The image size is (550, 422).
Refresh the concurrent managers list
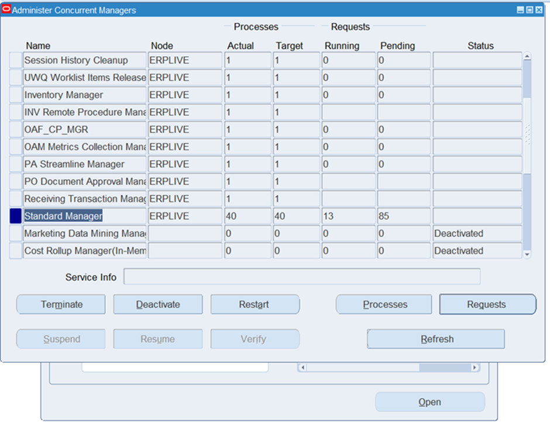click(x=436, y=339)
